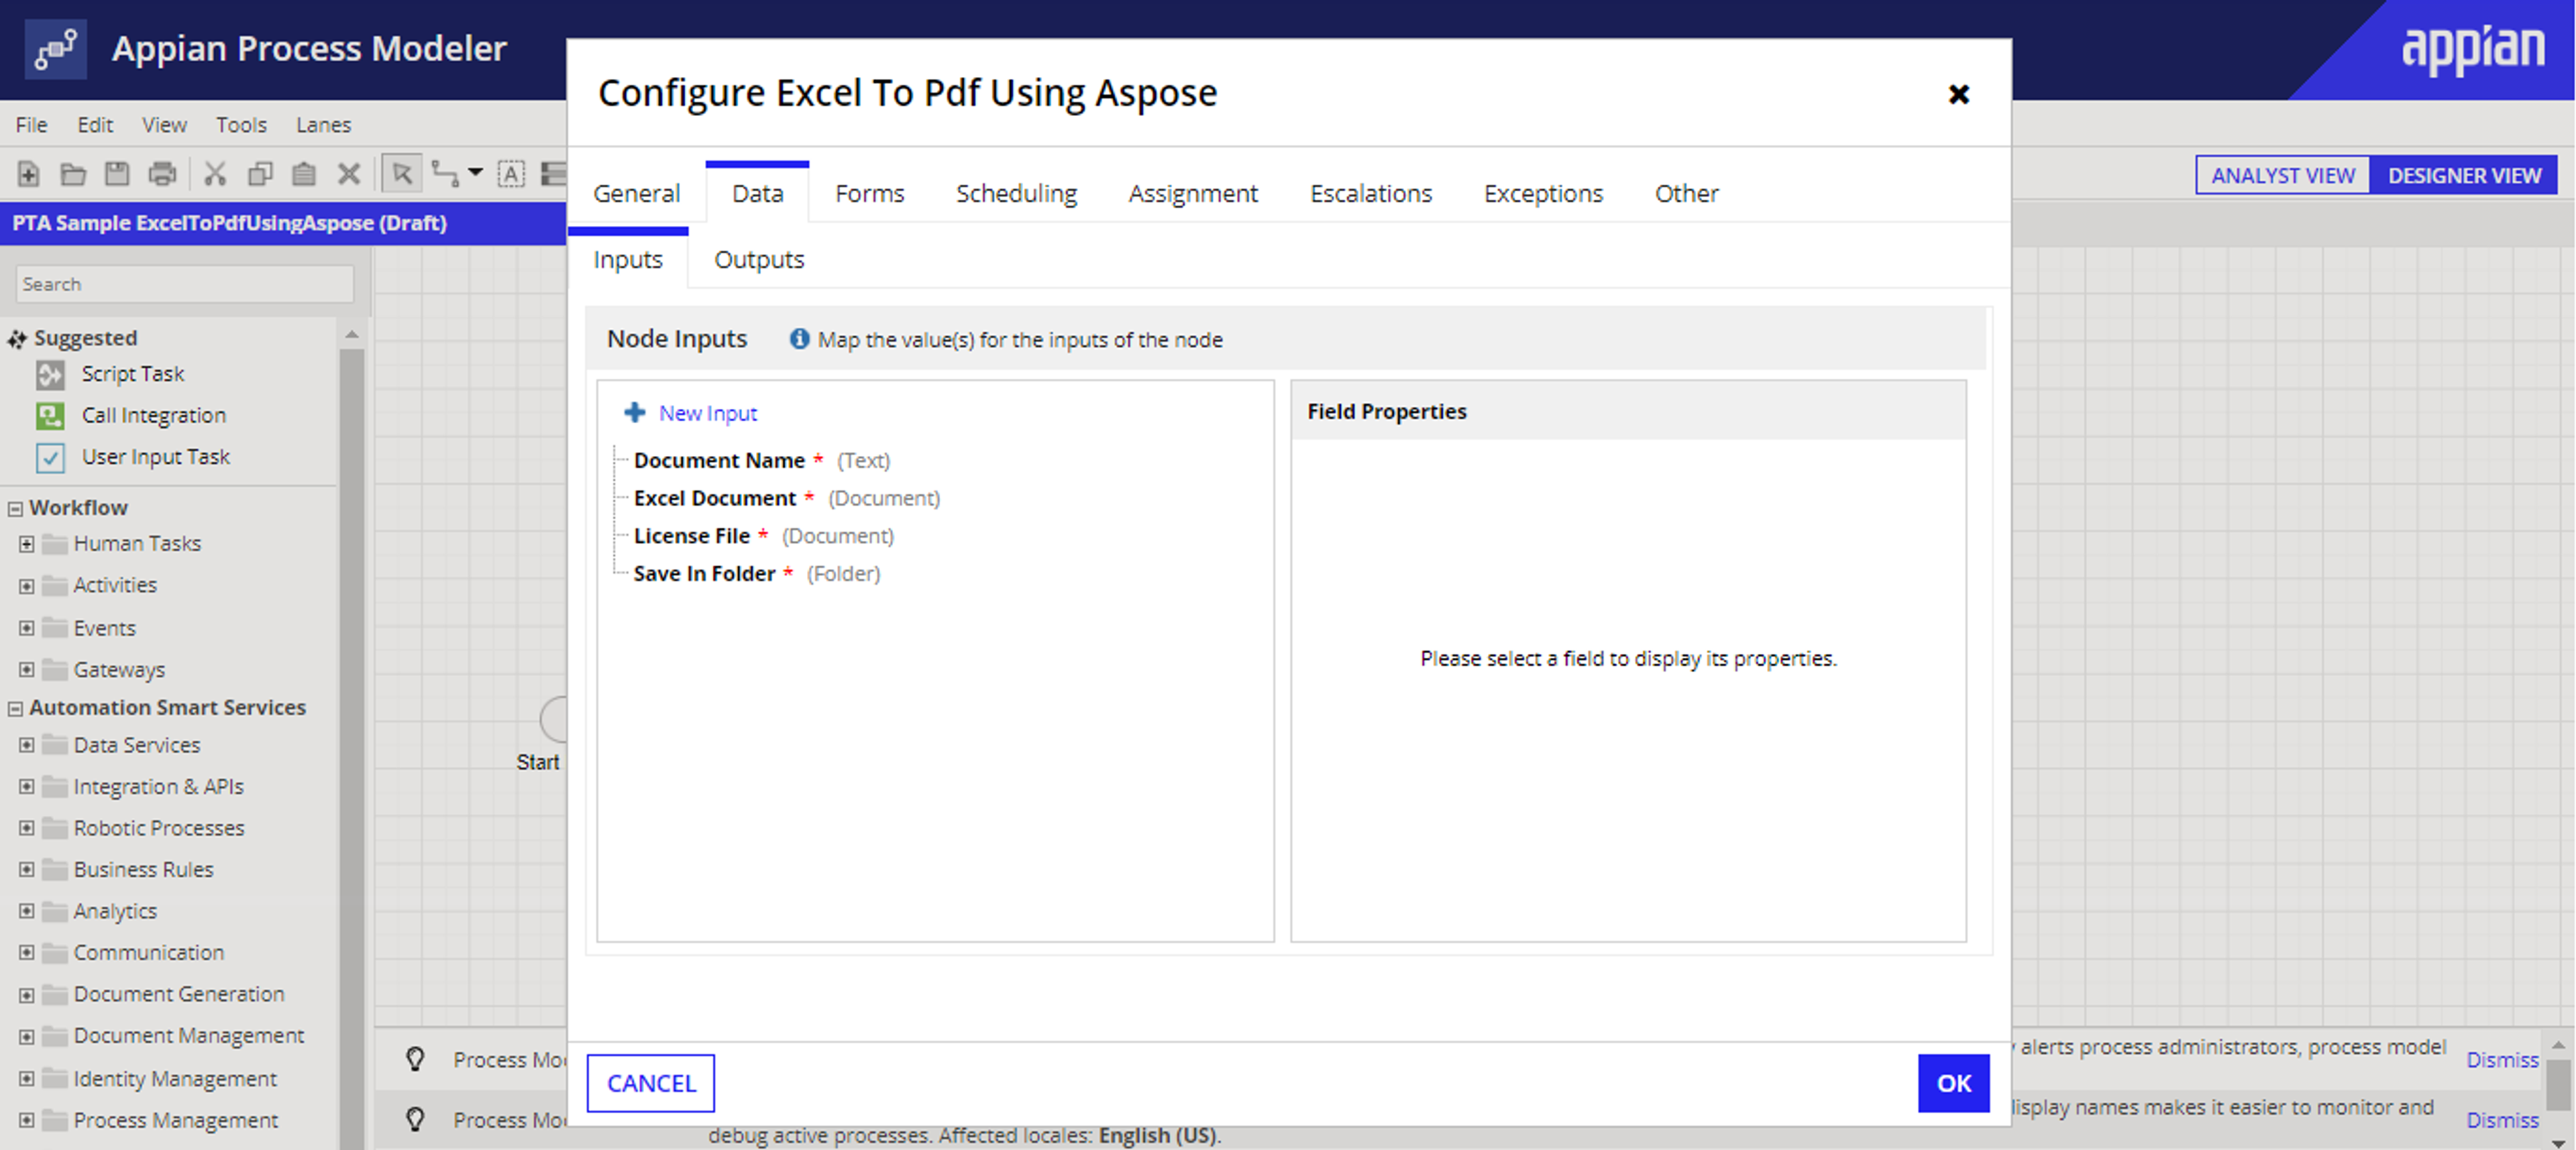The height and width of the screenshot is (1150, 2576).
Task: Expand the Activities folder
Action: coord(27,586)
